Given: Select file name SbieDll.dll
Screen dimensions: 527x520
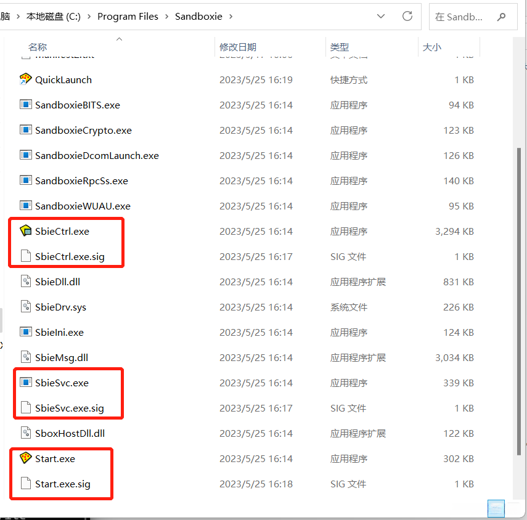Looking at the screenshot, I should (58, 282).
